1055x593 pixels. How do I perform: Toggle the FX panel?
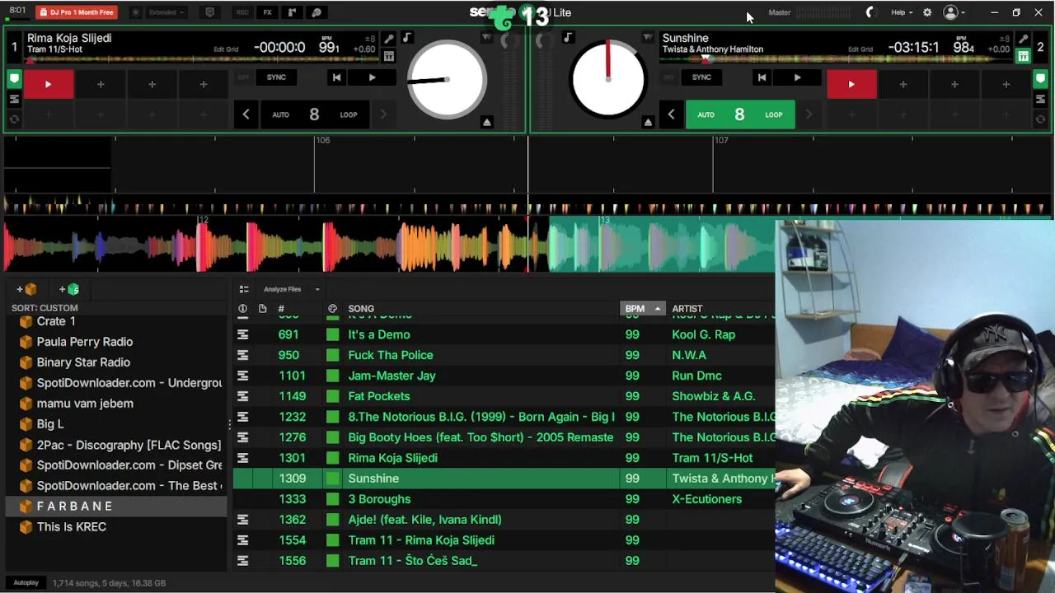[267, 12]
